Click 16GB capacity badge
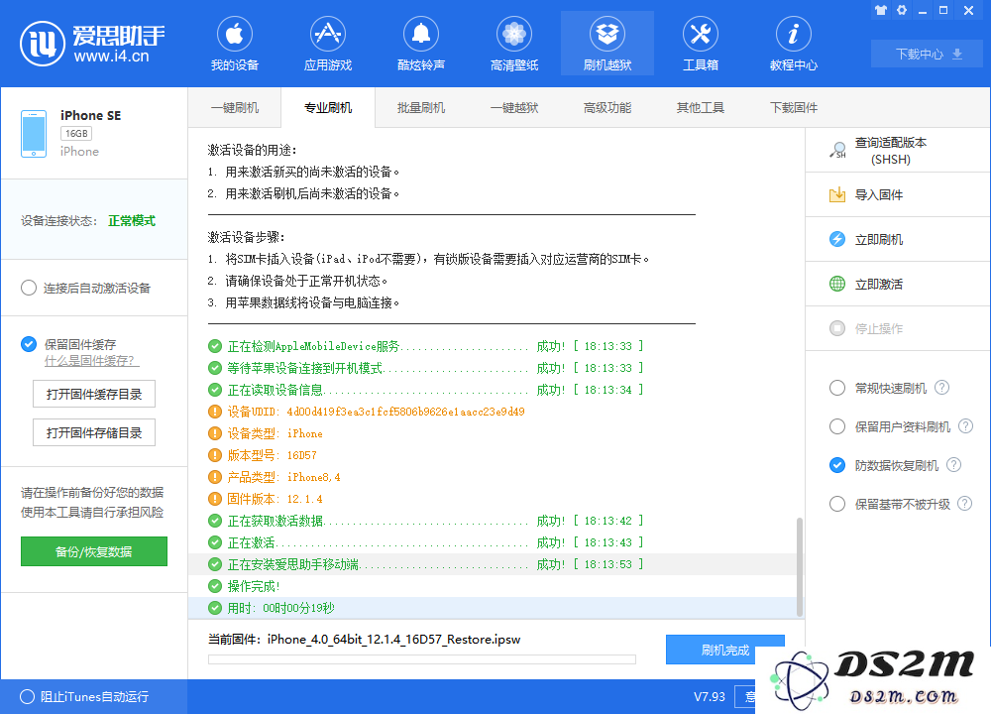 (x=76, y=134)
